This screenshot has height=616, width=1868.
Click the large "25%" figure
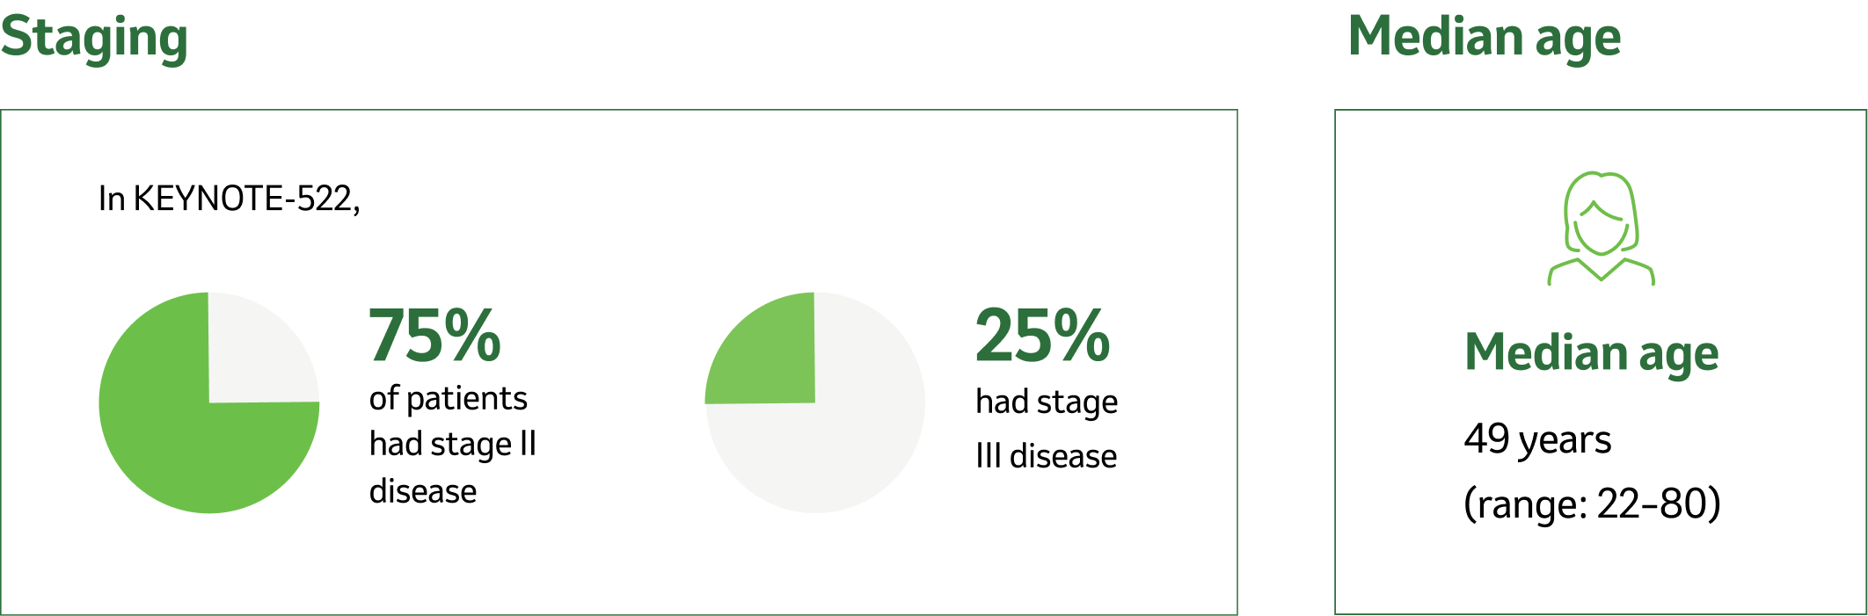[x=1042, y=336]
